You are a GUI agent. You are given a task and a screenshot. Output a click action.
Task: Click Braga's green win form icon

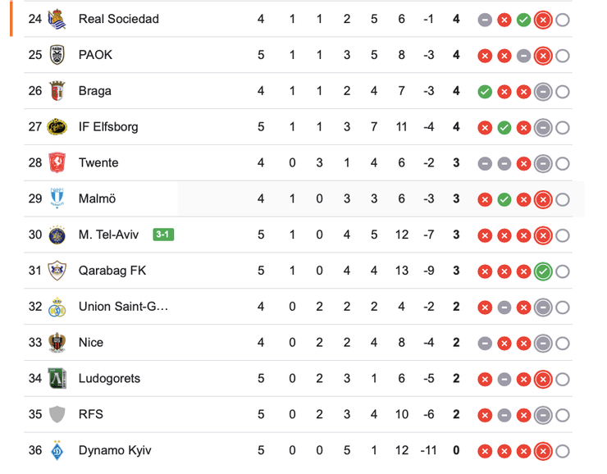[485, 91]
